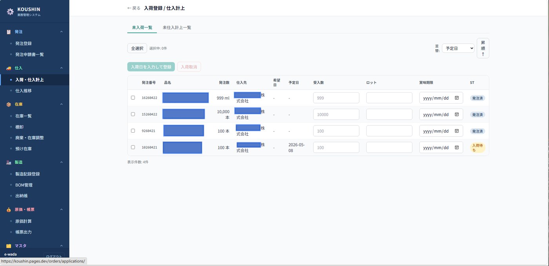Click the 入荷待ち status badge
The image size is (549, 266).
478,148
